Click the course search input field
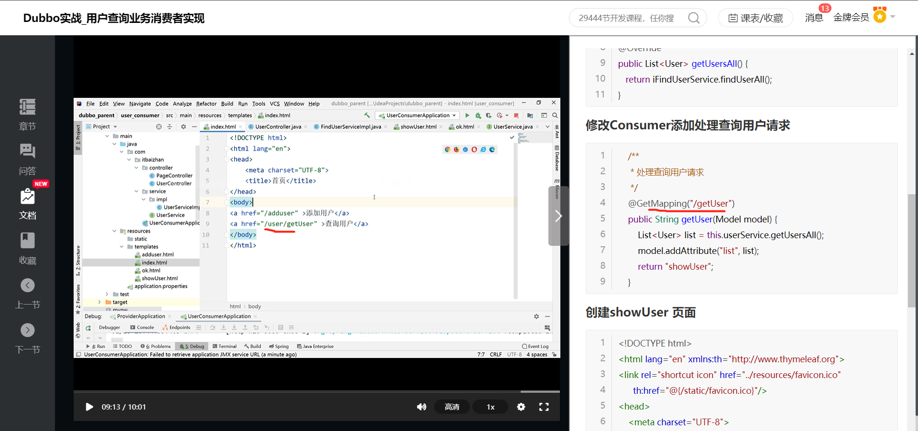Image resolution: width=918 pixels, height=431 pixels. [x=626, y=18]
